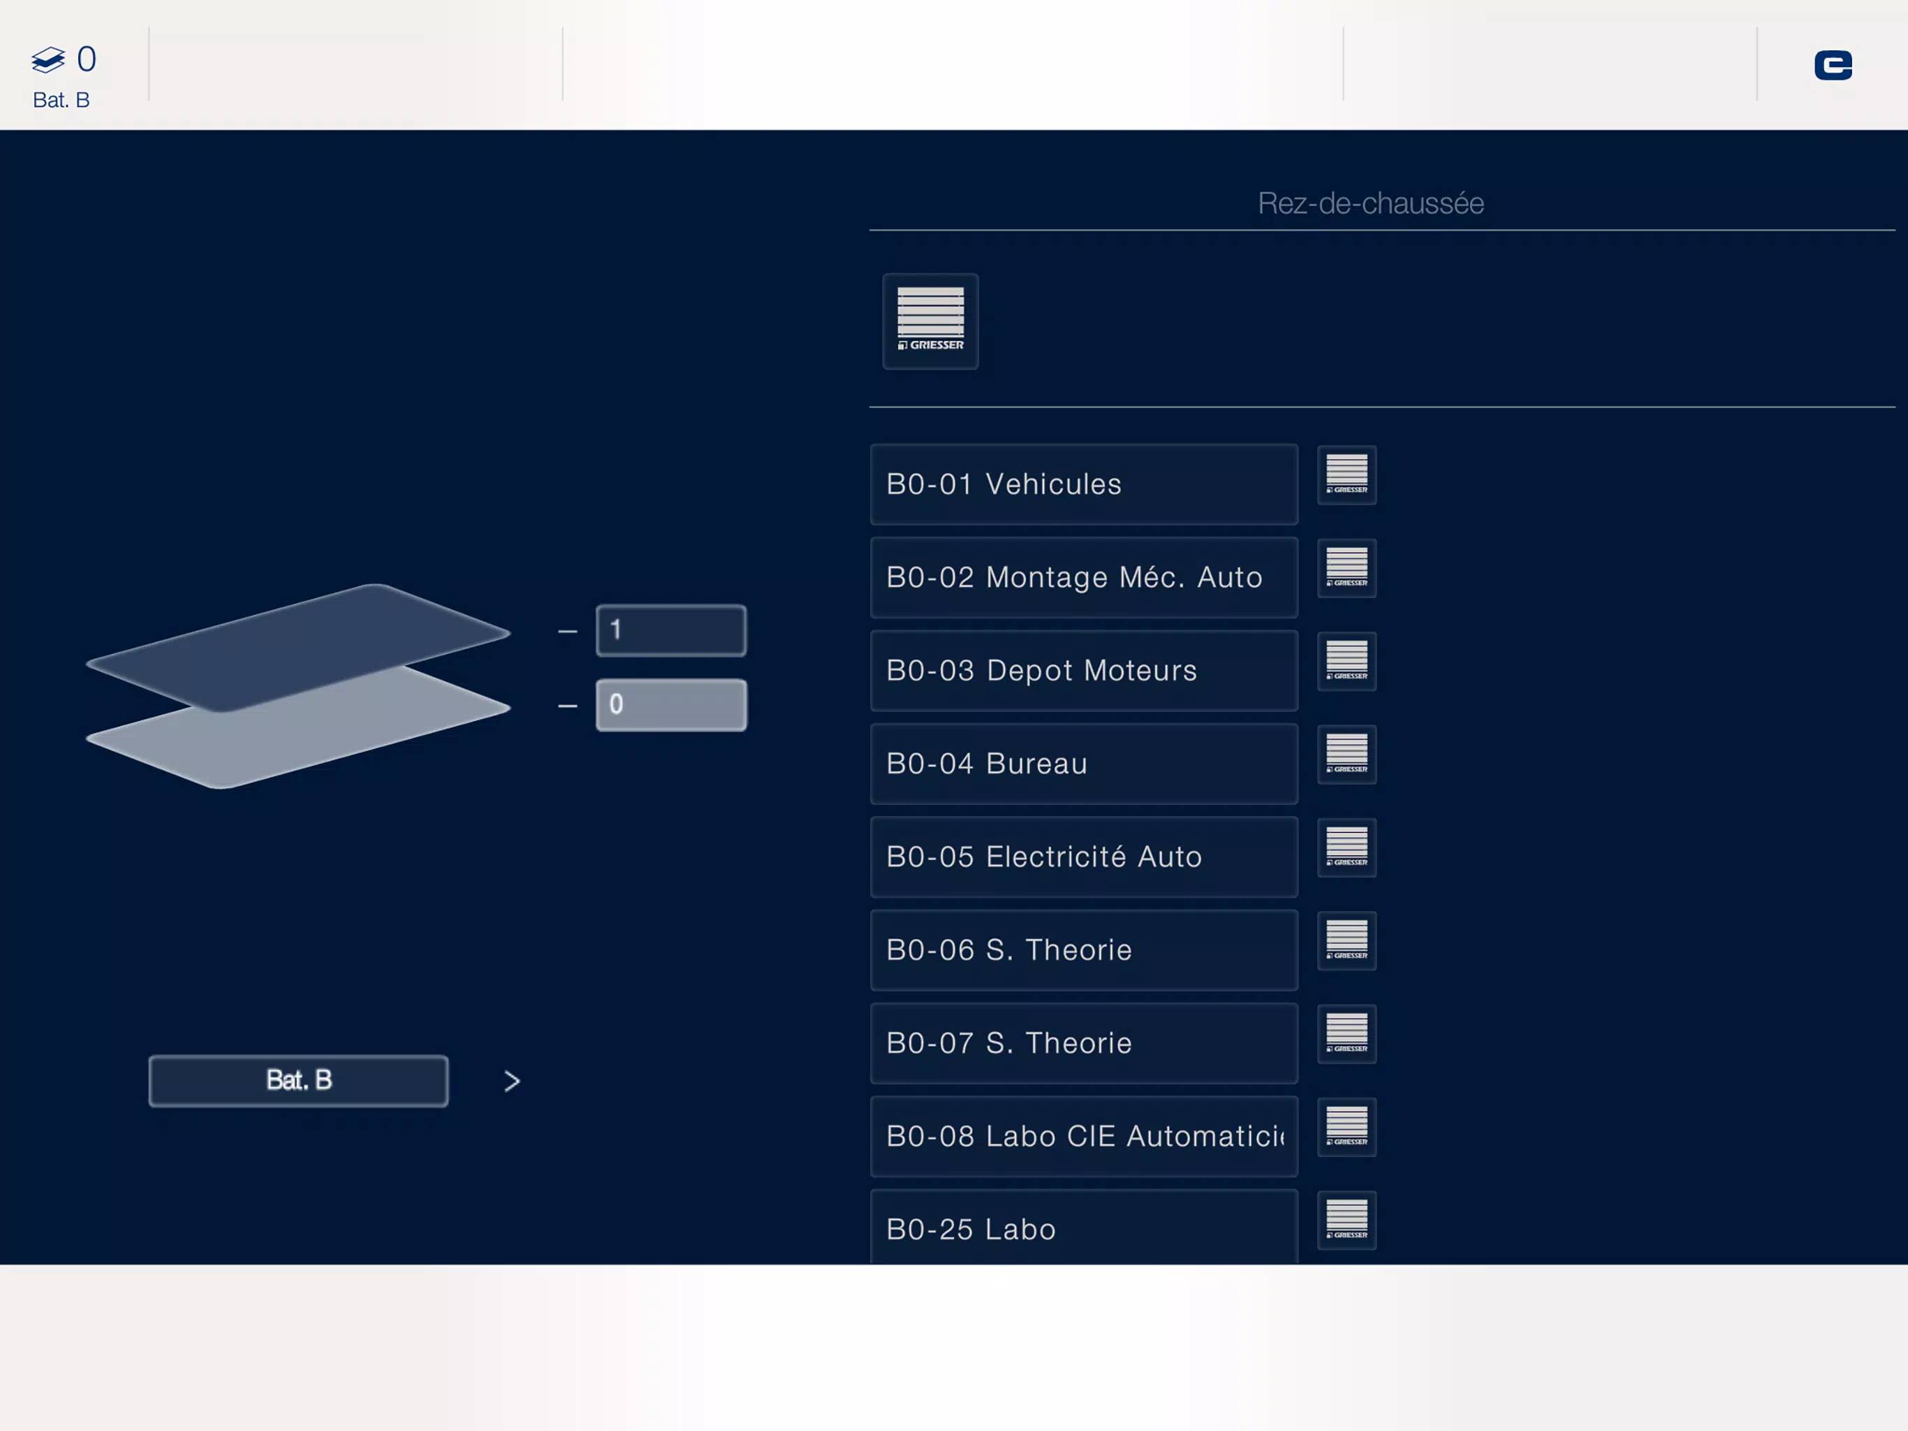
Task: Open room B0-01 Vehicules
Action: (x=1084, y=484)
